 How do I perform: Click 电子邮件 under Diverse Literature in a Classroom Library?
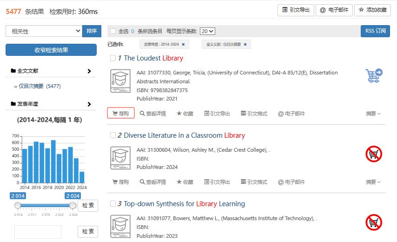click(x=291, y=182)
